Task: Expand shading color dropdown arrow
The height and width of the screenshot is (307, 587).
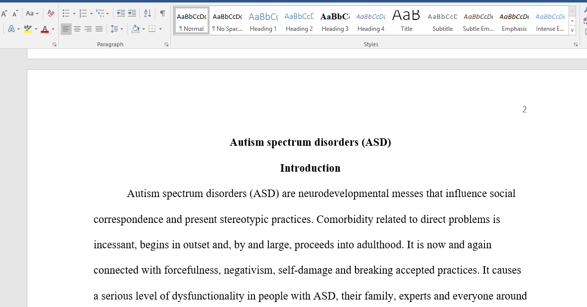Action: [143, 29]
